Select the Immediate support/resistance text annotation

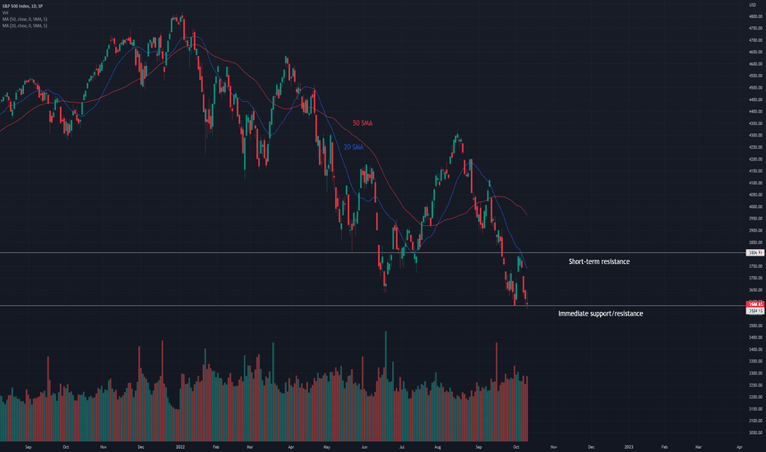tap(601, 313)
